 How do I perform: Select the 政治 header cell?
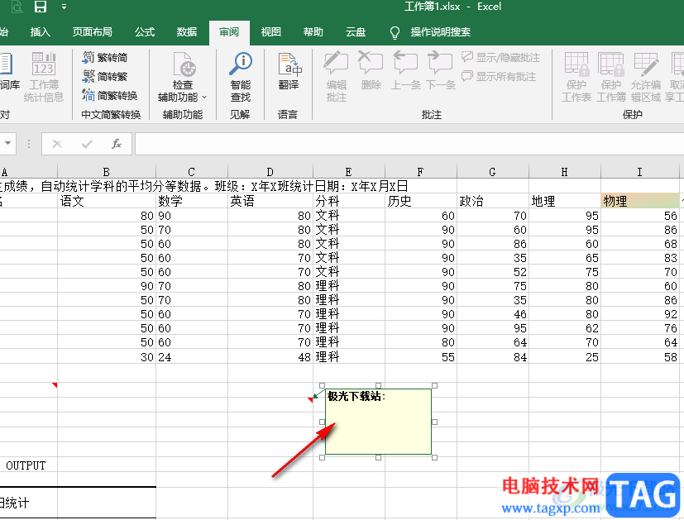(492, 201)
